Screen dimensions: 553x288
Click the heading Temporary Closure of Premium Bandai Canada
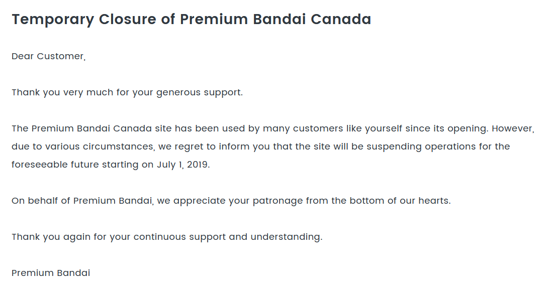click(x=192, y=20)
